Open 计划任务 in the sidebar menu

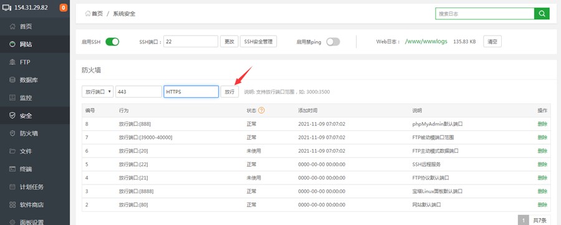click(x=32, y=187)
